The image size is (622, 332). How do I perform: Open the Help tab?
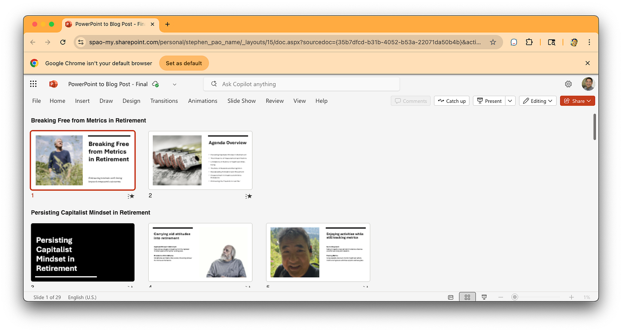coord(321,101)
